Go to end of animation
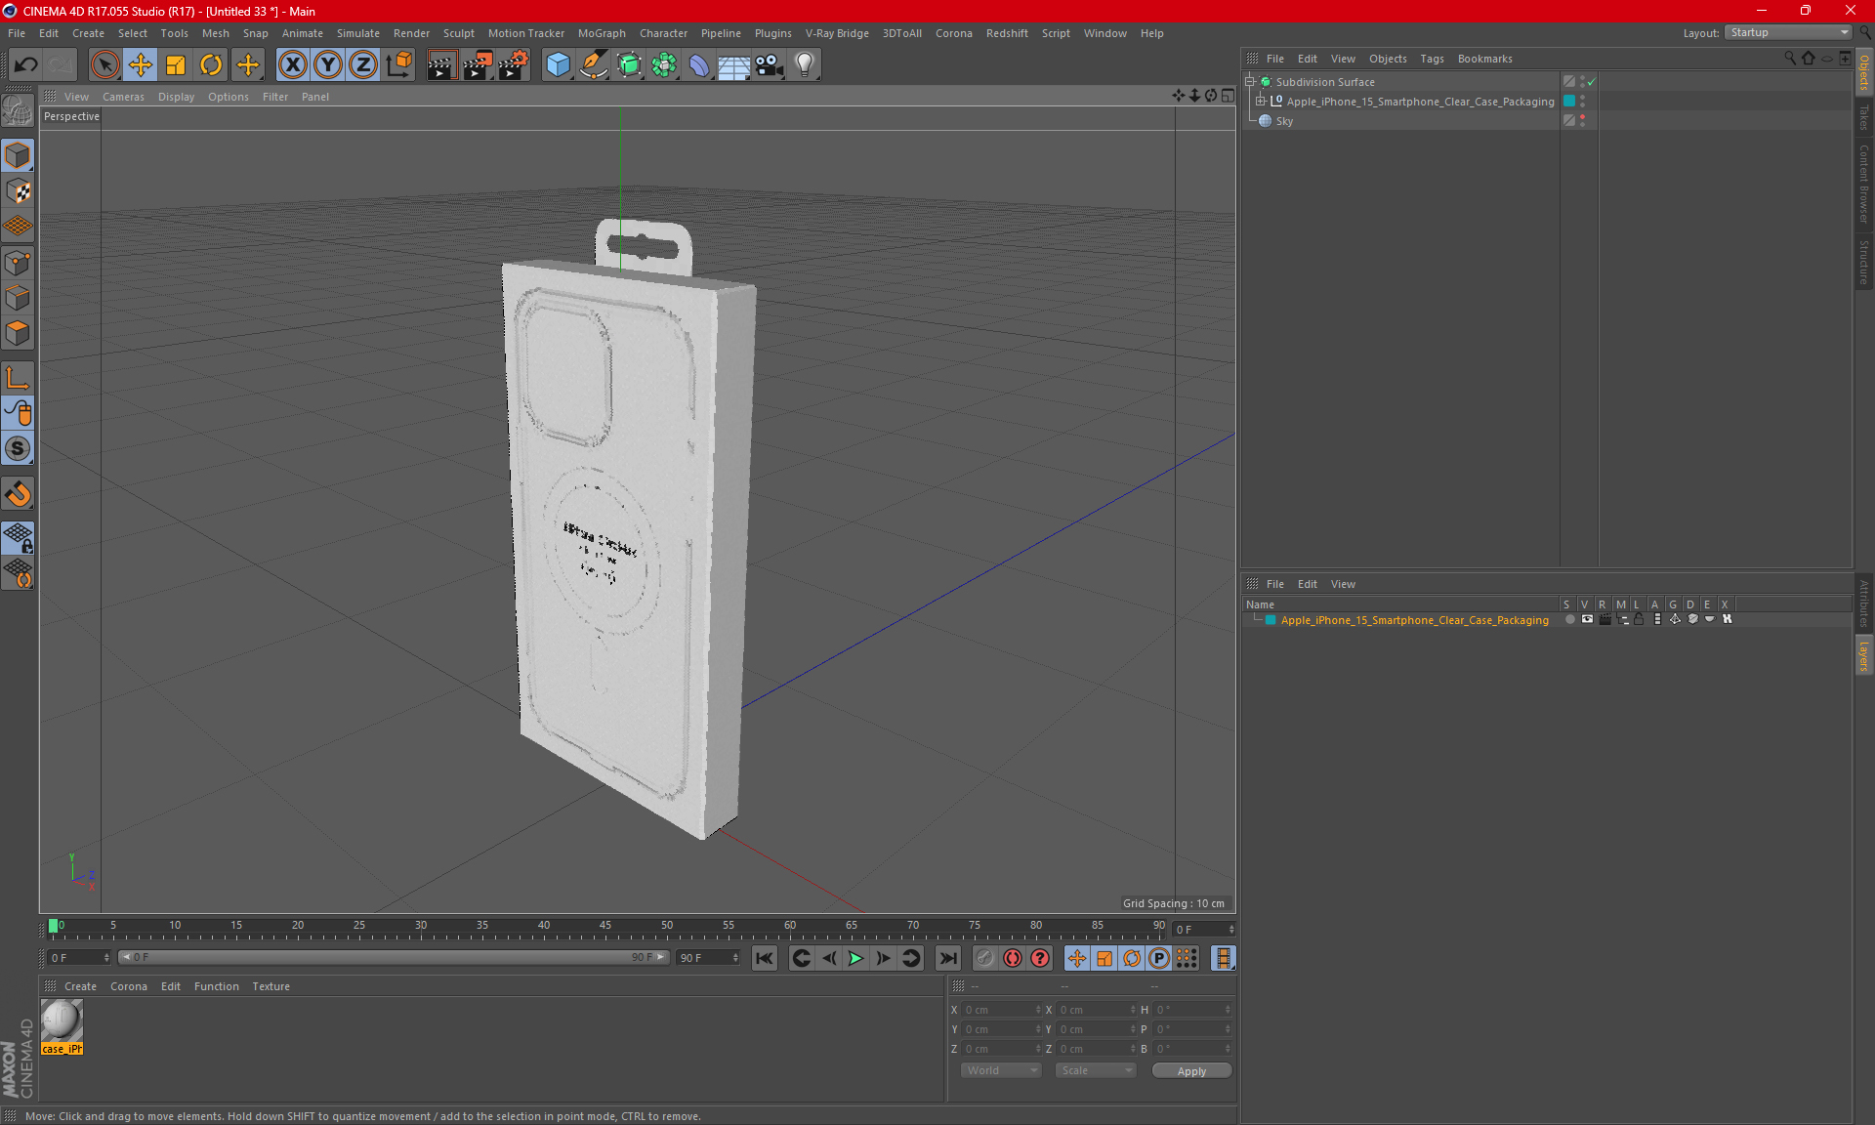Image resolution: width=1875 pixels, height=1125 pixels. coord(947,958)
